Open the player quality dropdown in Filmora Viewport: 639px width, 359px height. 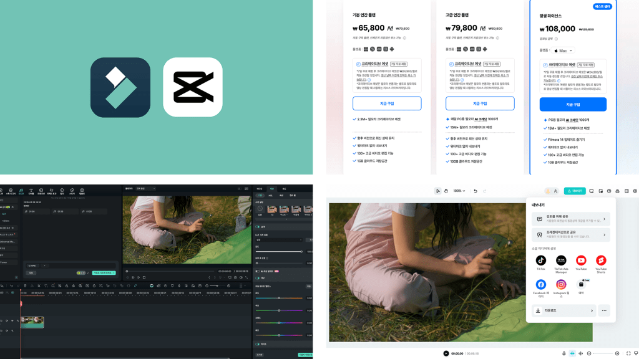[146, 188]
